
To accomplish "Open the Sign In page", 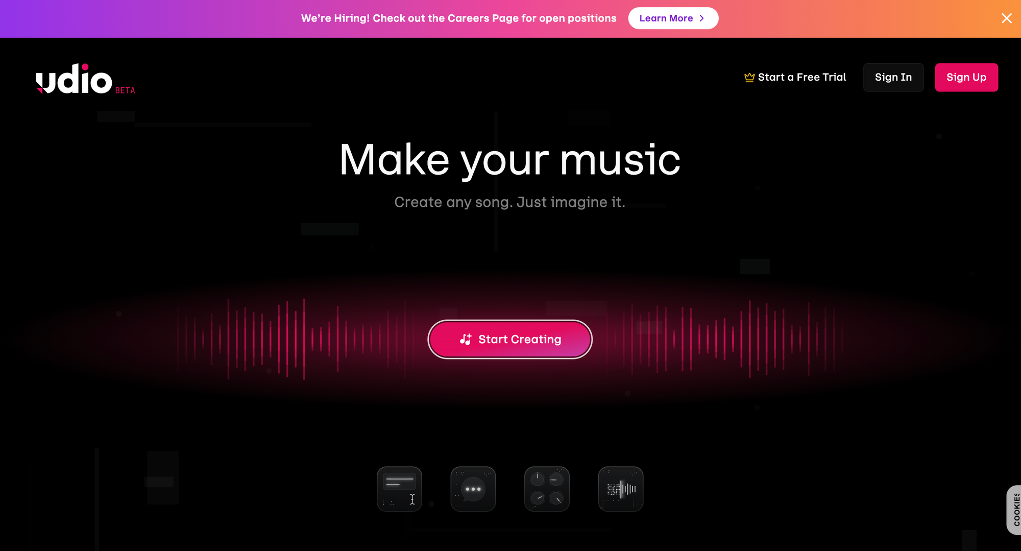I will [x=893, y=78].
